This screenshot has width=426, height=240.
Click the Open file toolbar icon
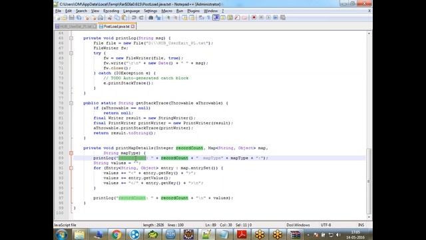coord(65,18)
